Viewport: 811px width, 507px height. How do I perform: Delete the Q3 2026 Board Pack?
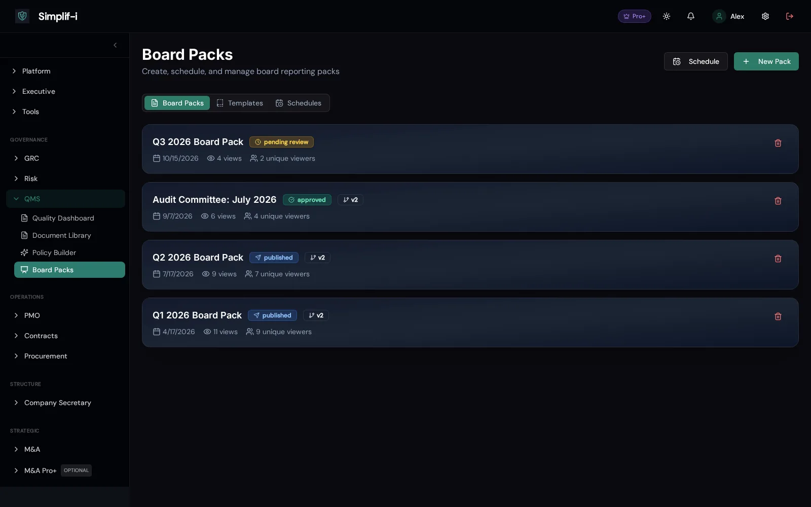pyautogui.click(x=778, y=143)
